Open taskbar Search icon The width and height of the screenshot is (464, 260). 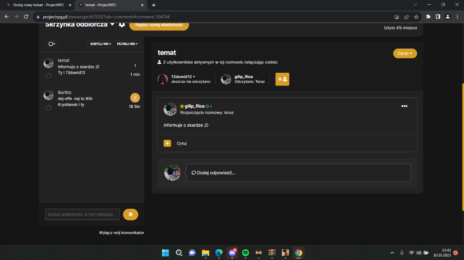(179, 253)
